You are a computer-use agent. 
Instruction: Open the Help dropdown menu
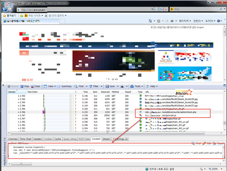[152, 86]
